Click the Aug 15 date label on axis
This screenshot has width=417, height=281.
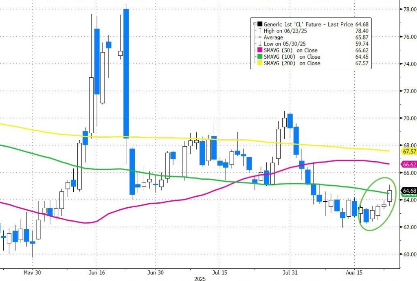353,272
